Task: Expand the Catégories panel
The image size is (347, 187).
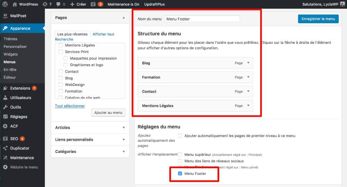Action: [124, 152]
